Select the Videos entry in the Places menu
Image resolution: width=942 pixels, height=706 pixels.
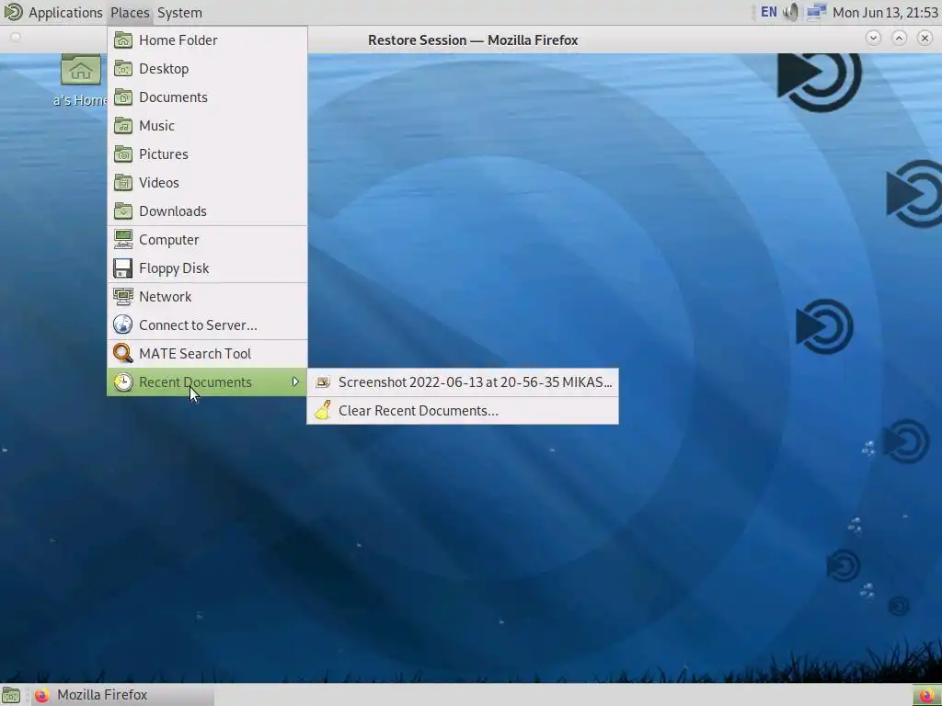pos(207,183)
